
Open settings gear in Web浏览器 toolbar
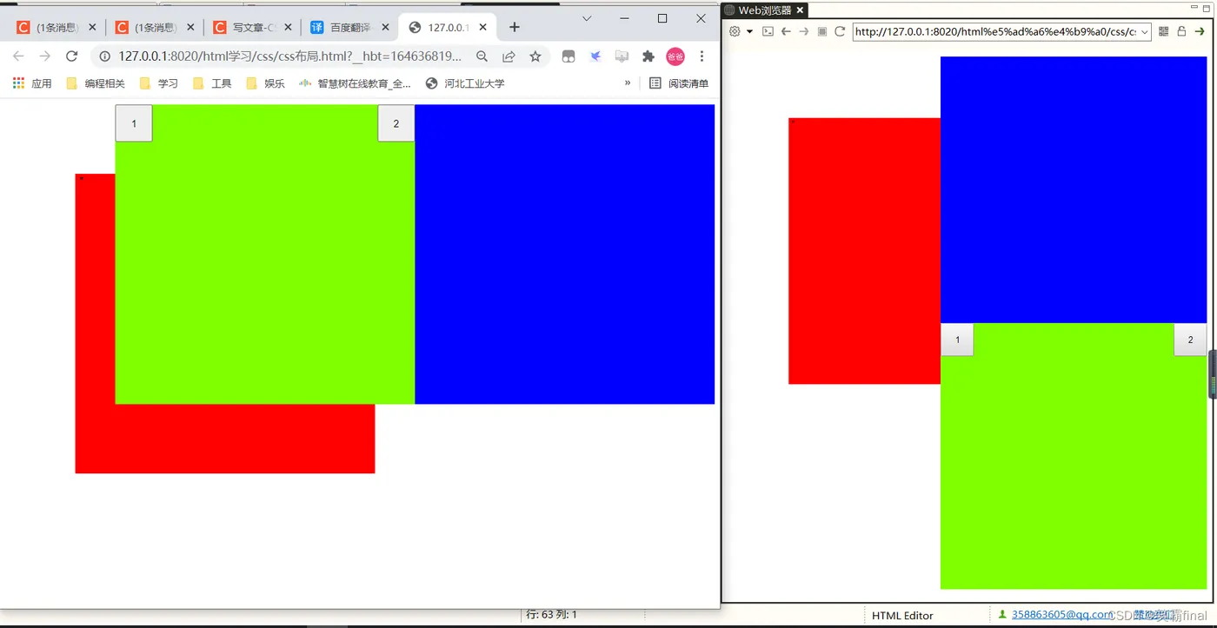tap(735, 31)
